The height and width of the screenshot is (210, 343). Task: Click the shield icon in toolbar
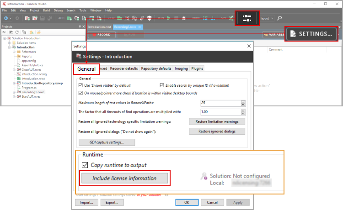[150, 18]
